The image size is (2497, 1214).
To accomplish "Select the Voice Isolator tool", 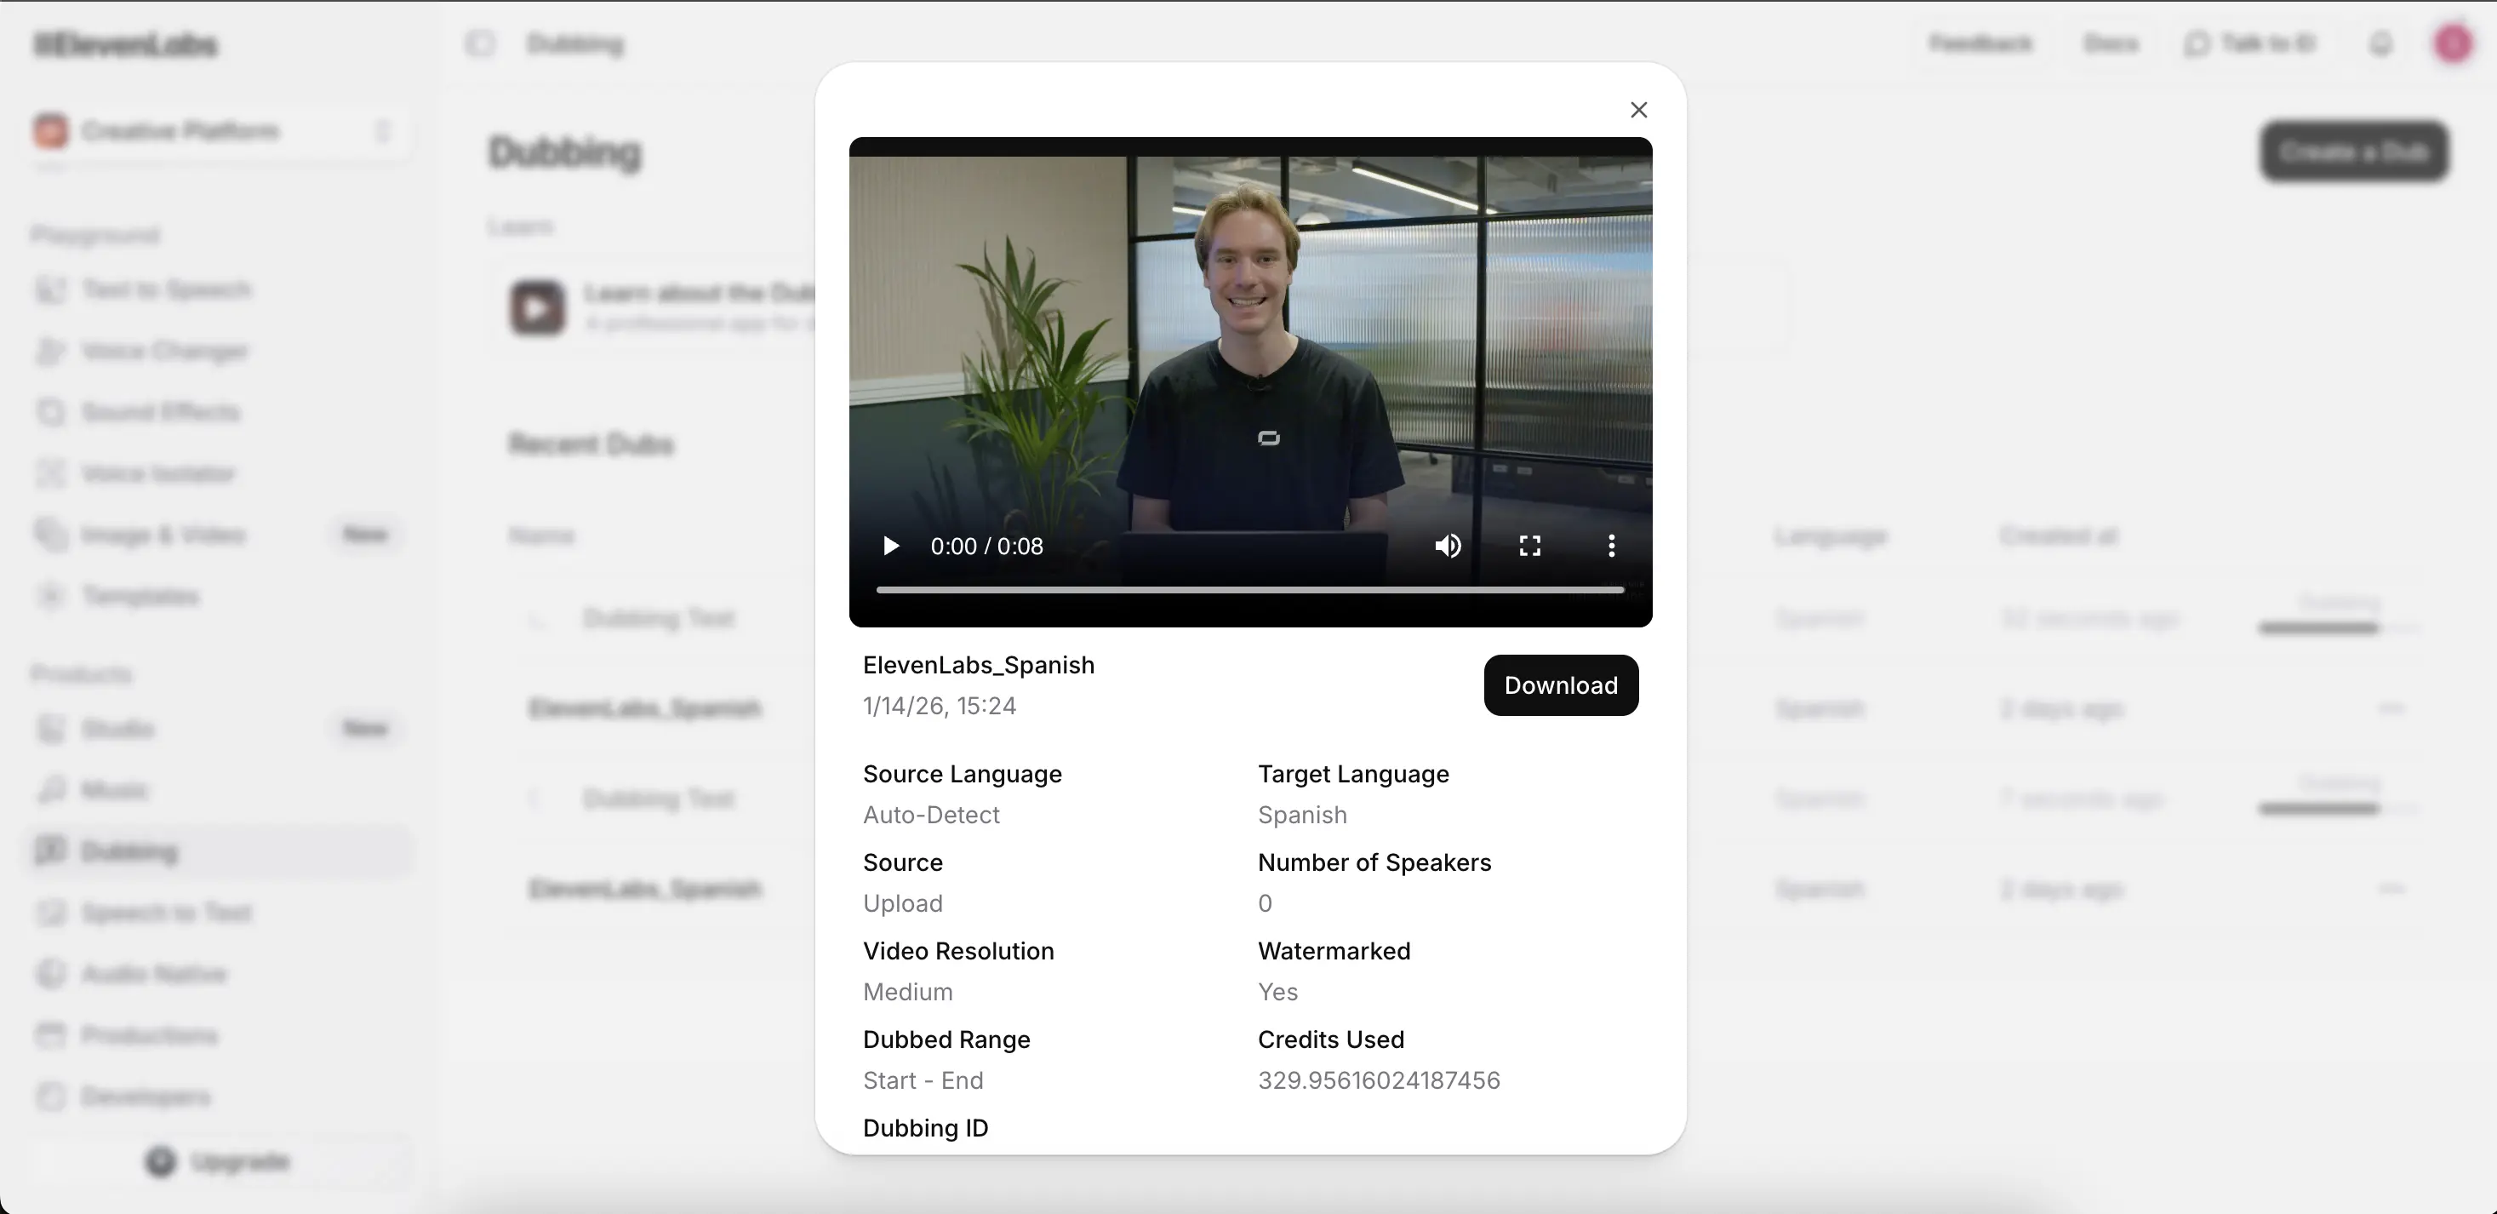I will 158,473.
